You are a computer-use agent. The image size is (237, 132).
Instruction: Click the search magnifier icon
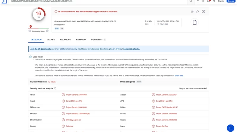click(x=191, y=1)
